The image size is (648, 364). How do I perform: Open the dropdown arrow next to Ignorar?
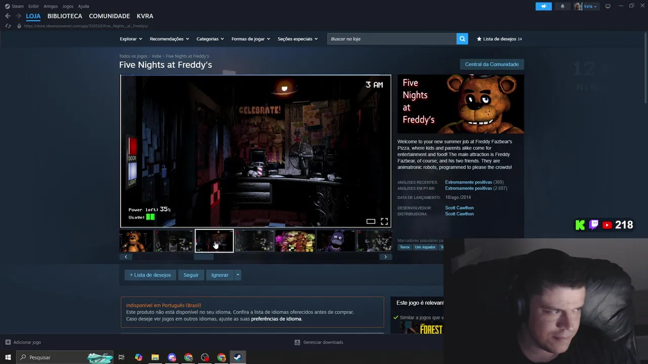pos(237,275)
